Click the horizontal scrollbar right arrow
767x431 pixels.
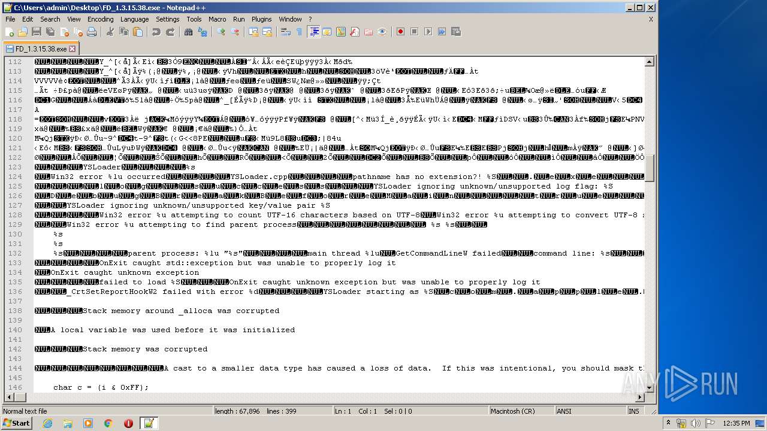640,397
